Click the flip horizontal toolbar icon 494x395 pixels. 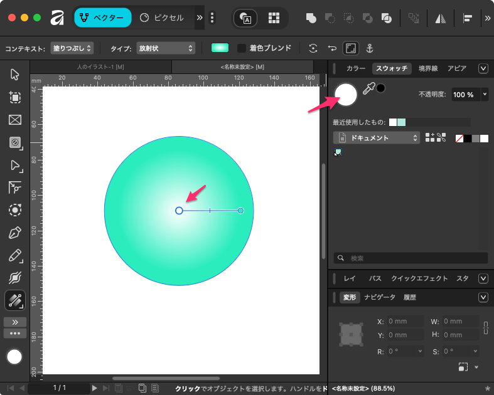pos(441,18)
